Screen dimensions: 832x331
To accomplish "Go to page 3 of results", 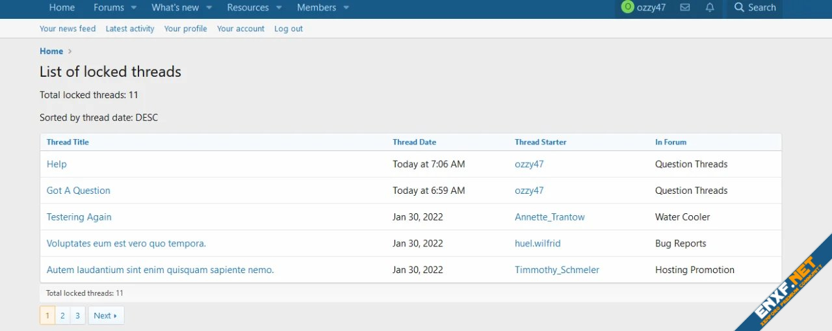I will click(x=77, y=315).
